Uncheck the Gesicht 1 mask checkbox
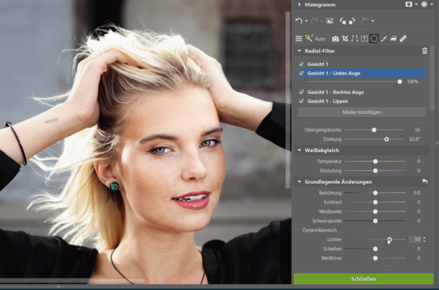Viewport: 439px width, 290px height. coord(301,64)
